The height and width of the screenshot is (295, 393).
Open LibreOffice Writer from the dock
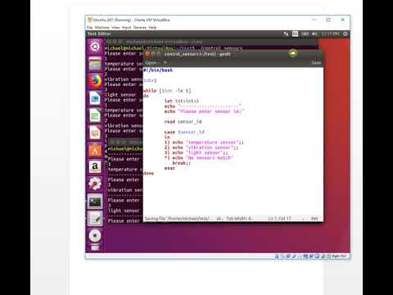tap(95, 98)
